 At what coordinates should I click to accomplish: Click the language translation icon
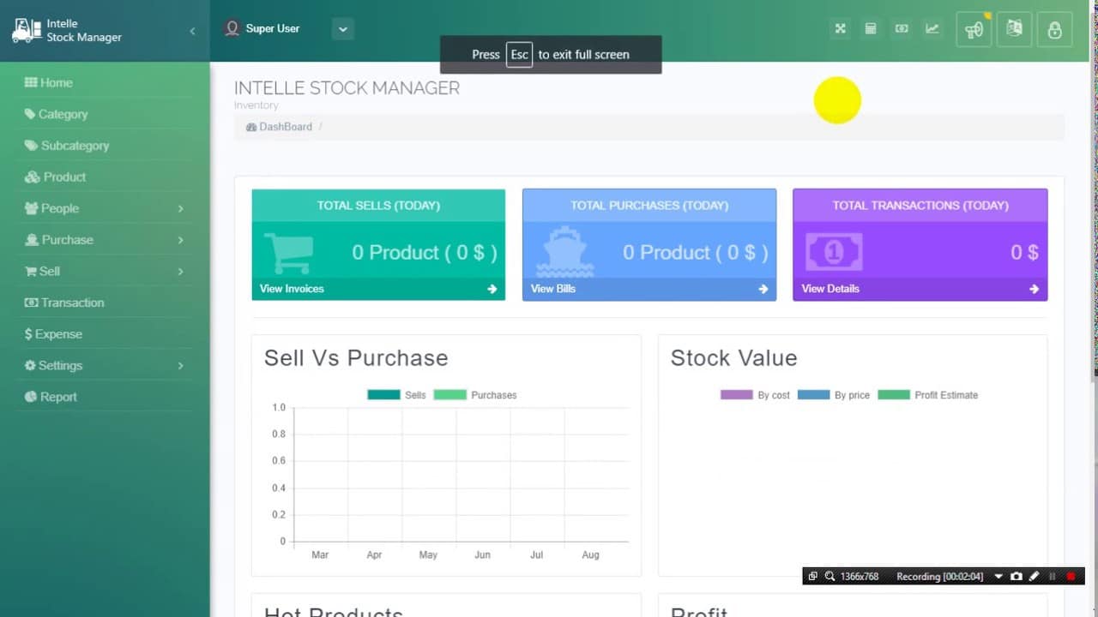[x=1014, y=29]
